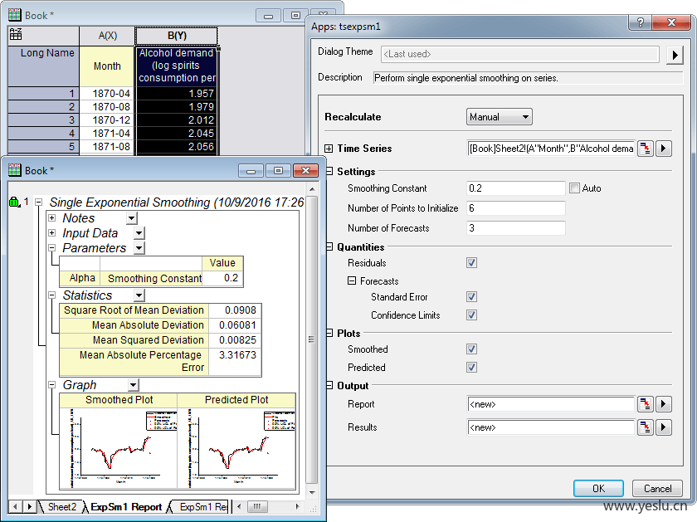This screenshot has height=522, width=697.
Task: Select worksheet row 3 header
Action: pyautogui.click(x=43, y=120)
